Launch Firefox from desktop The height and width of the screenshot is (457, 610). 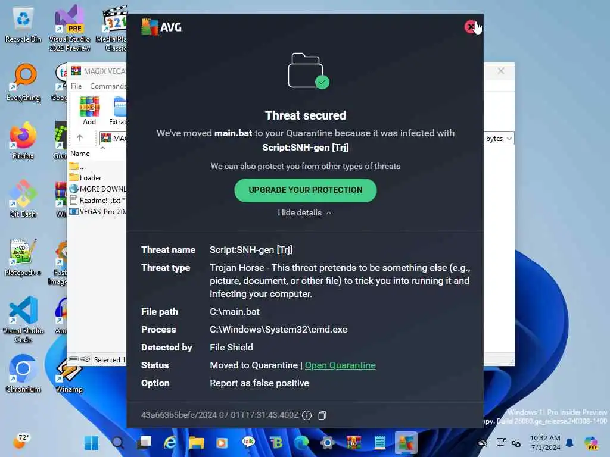[x=23, y=140]
